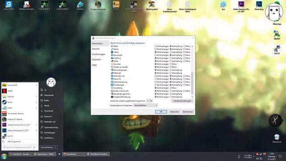
Task: Launch Steam from start menu
Action: click(20, 102)
